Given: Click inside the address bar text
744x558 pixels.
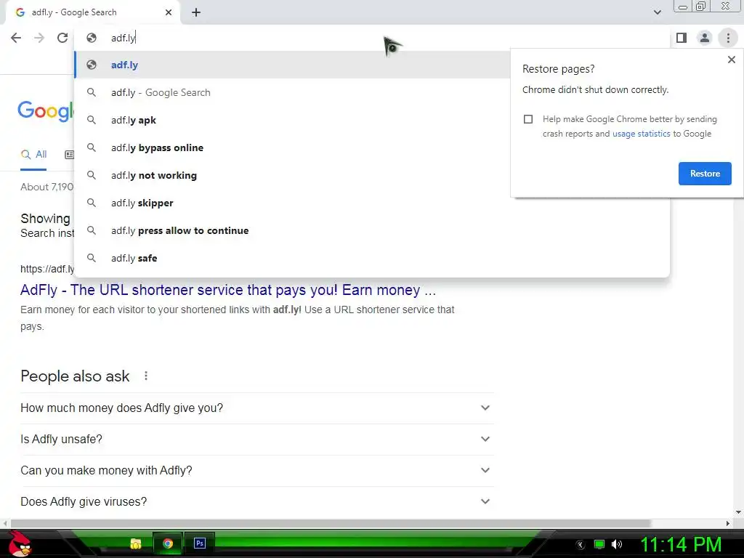Looking at the screenshot, I should pos(124,38).
